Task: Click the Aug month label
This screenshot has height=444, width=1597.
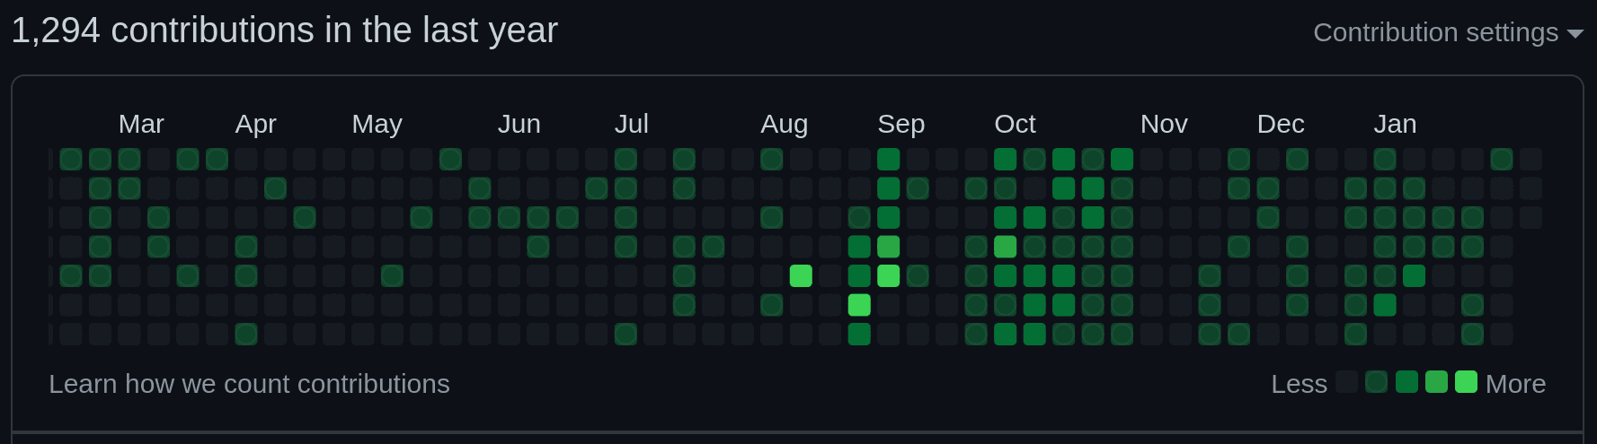Action: coord(784,124)
